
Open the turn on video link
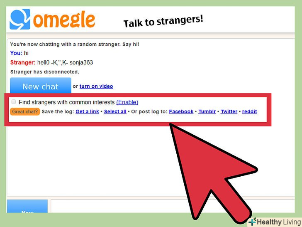pyautogui.click(x=96, y=86)
